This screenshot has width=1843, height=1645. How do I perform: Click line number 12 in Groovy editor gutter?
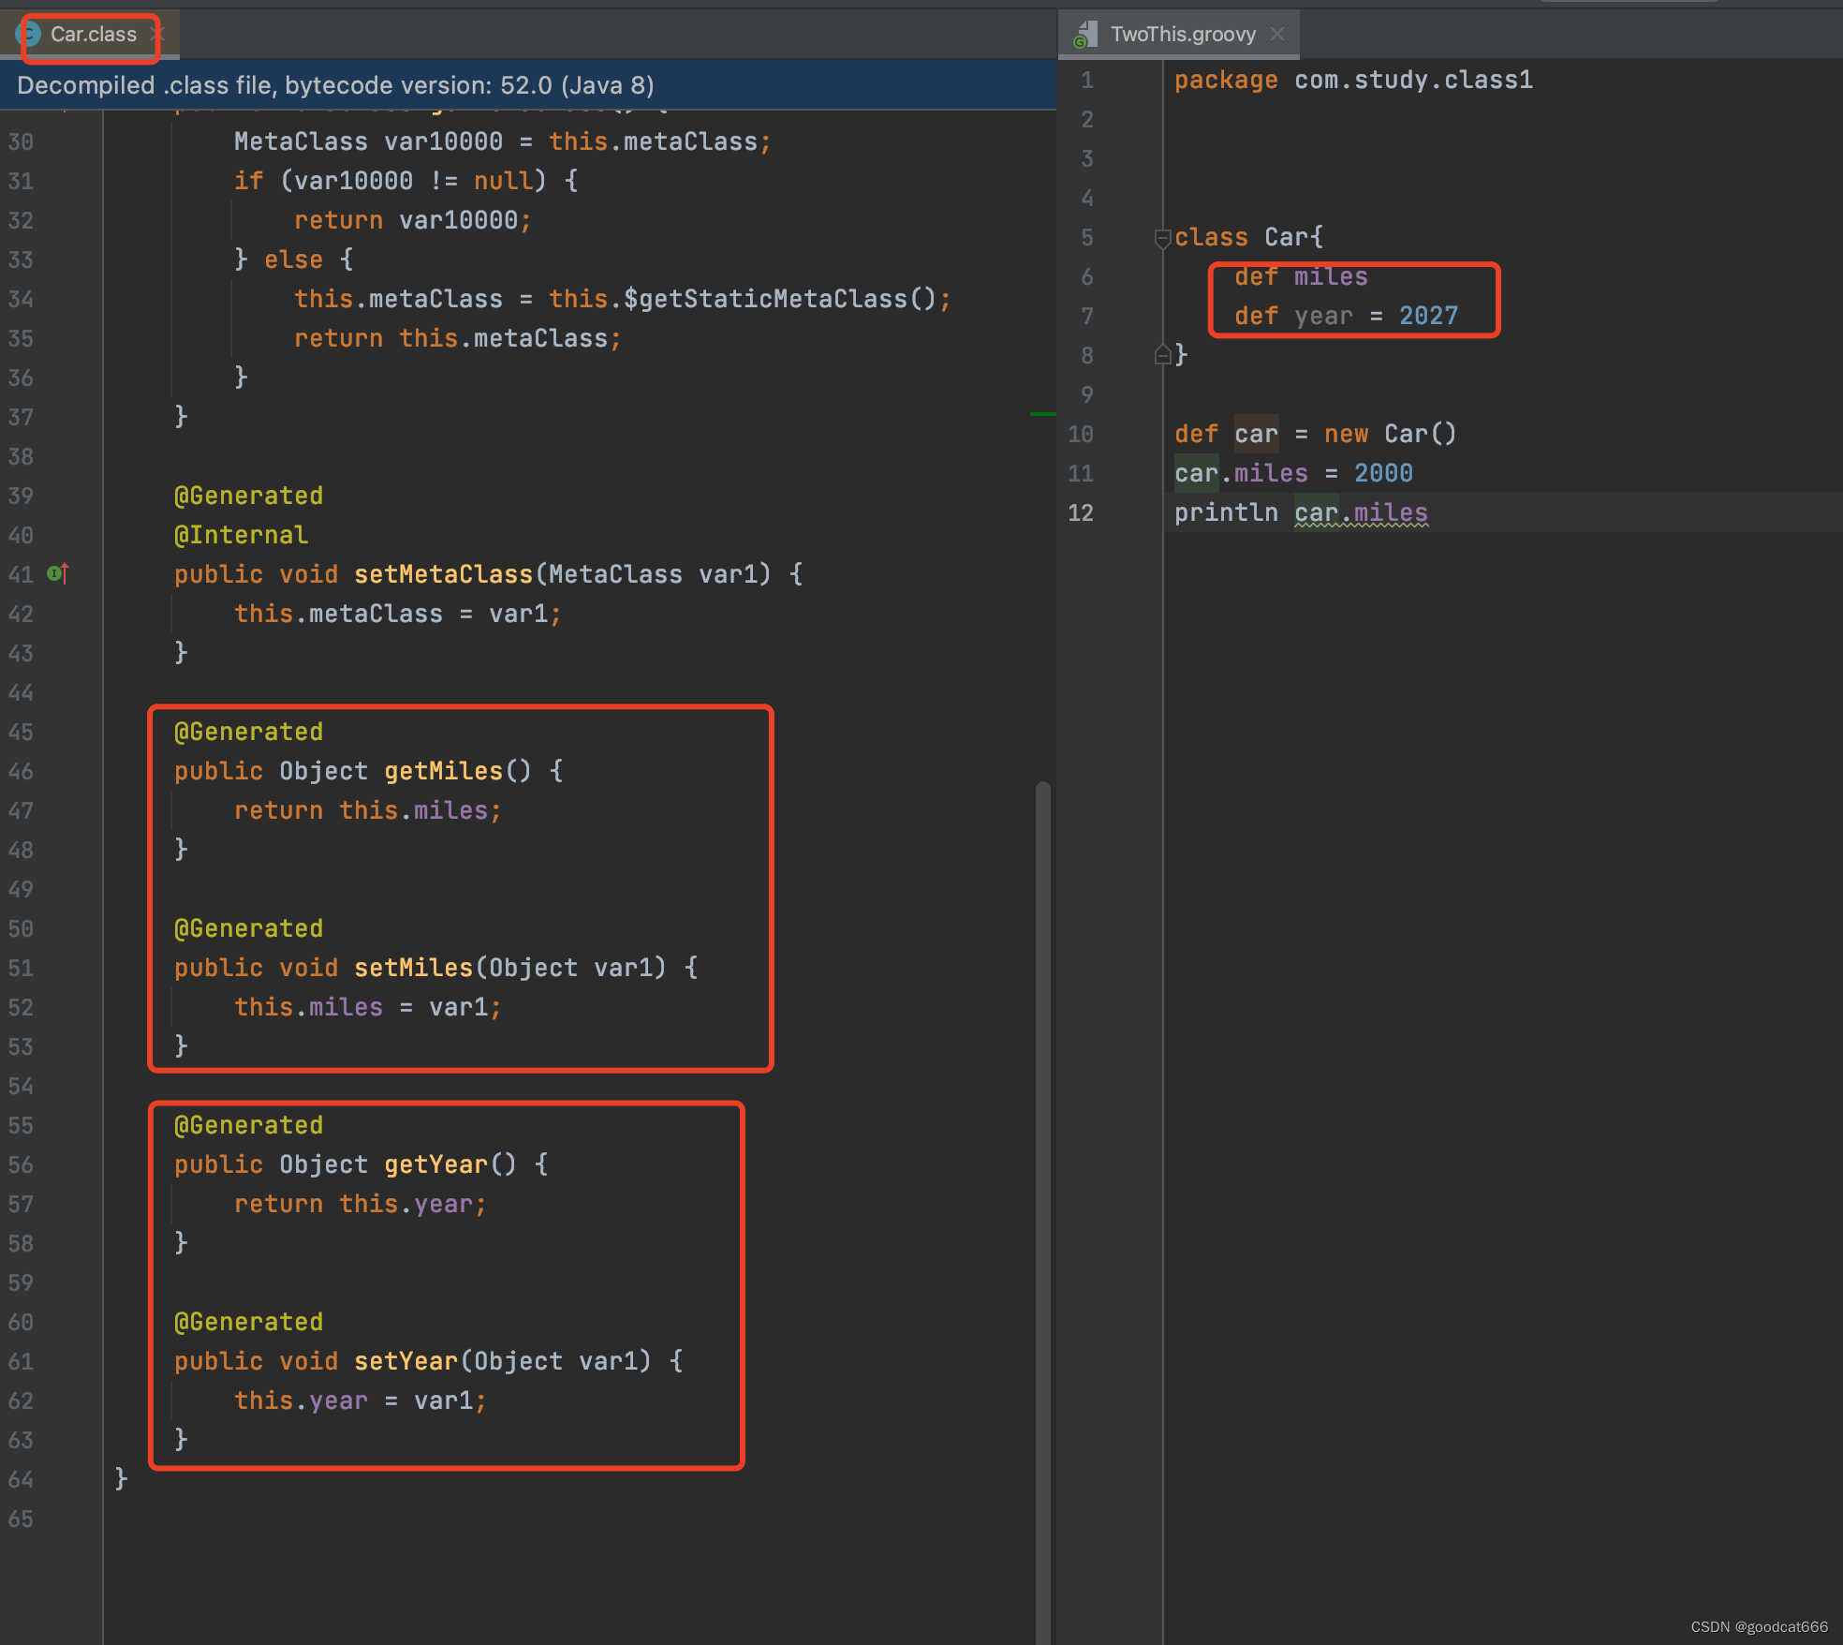click(x=1081, y=512)
